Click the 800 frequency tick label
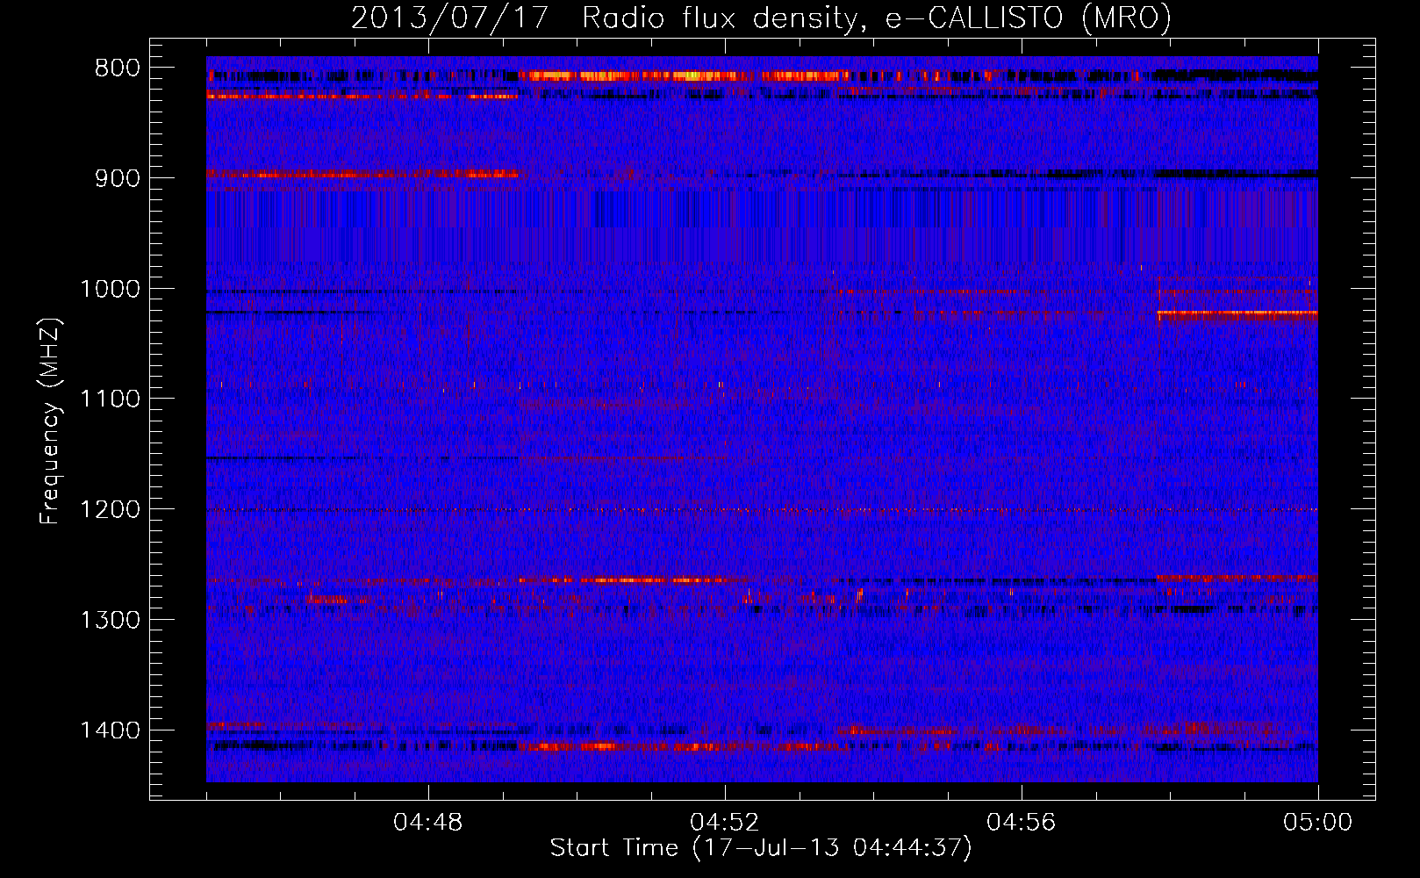 click(x=118, y=68)
